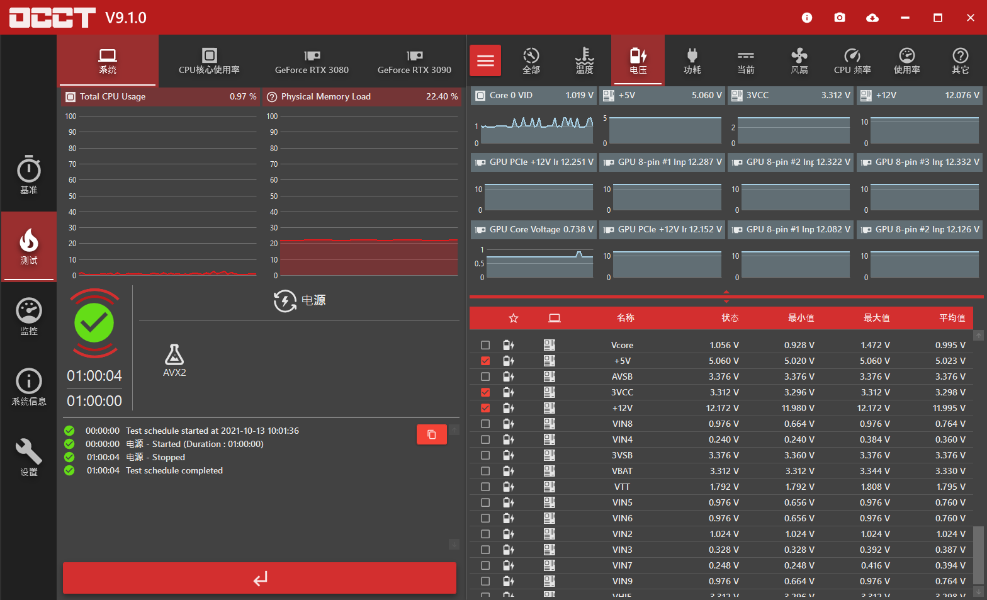987x600 pixels.
Task: Switch to the GeForce RTX 3080 tab
Action: click(312, 61)
